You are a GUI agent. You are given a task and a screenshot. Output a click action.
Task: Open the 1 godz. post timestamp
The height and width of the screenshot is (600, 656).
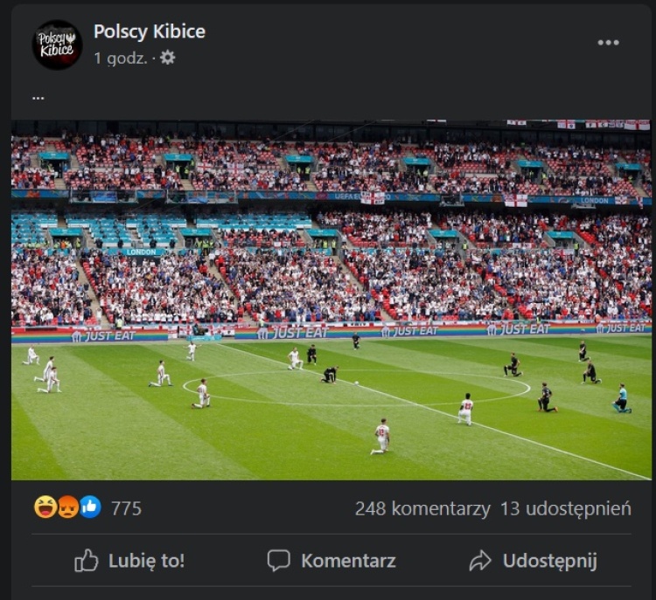pos(121,58)
